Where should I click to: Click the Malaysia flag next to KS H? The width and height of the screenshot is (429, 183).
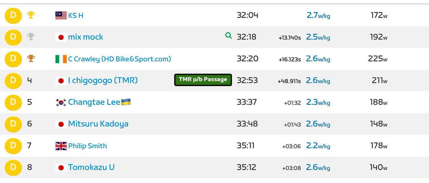(x=61, y=16)
